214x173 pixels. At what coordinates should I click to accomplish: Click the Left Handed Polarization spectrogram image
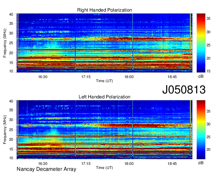pyautogui.click(x=104, y=130)
